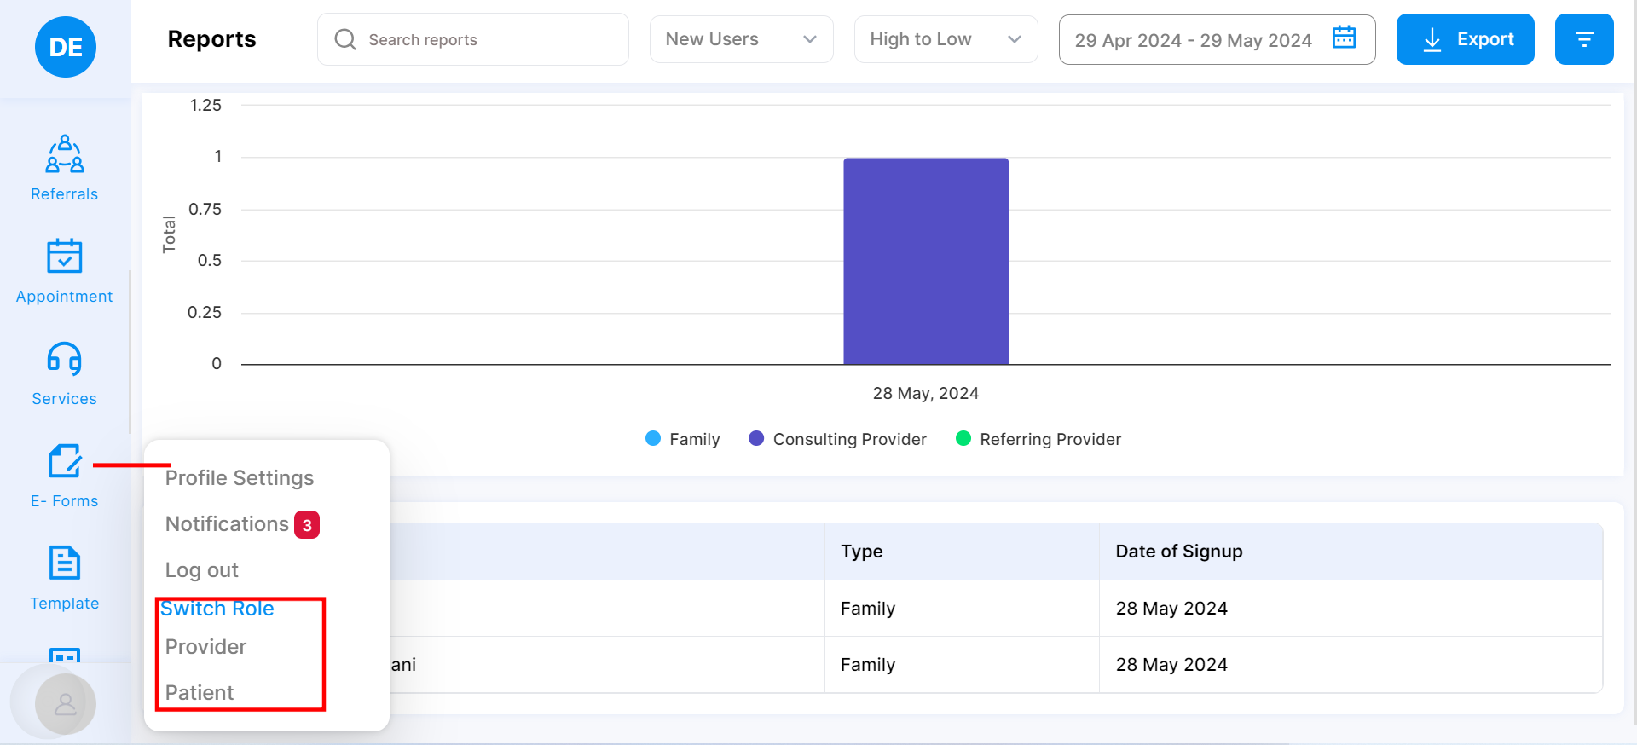
Task: Open the blue filter icon button
Action: [1583, 39]
